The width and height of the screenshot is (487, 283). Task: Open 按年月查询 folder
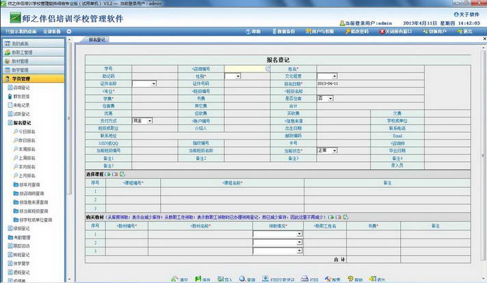pos(27,185)
